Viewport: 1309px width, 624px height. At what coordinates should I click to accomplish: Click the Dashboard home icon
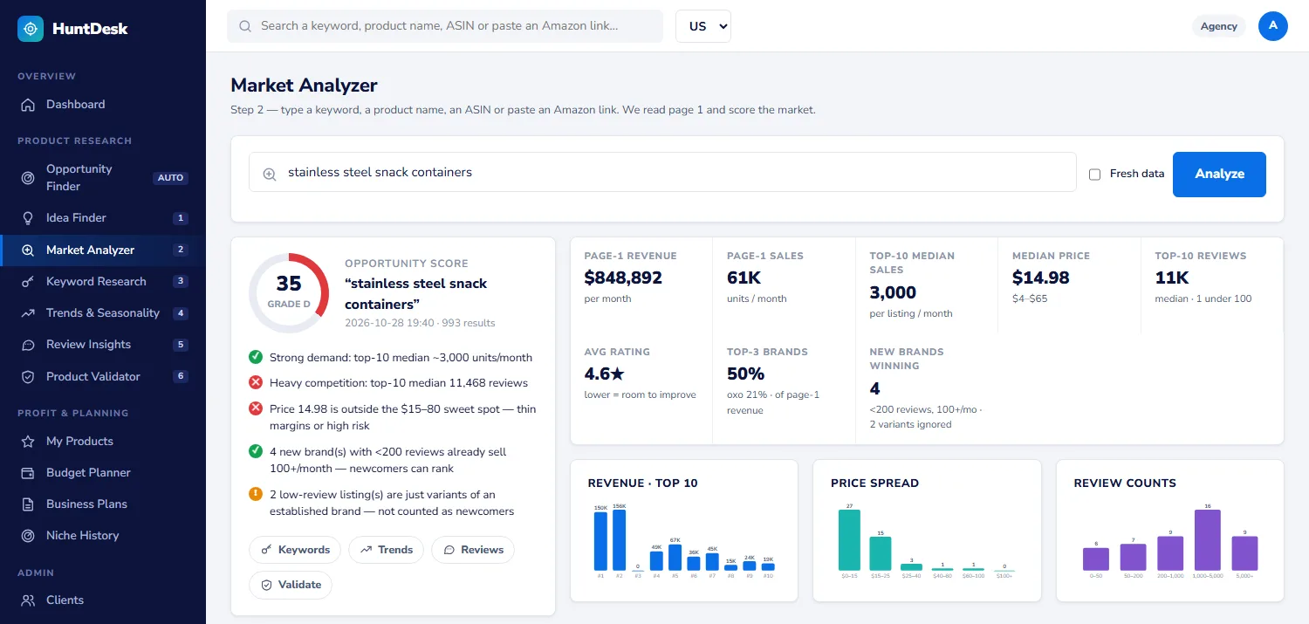point(29,105)
